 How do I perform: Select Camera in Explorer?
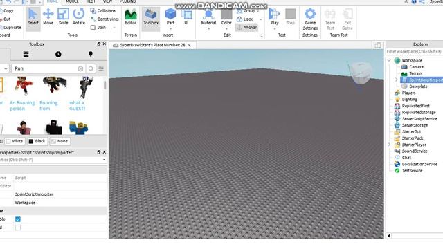click(416, 67)
